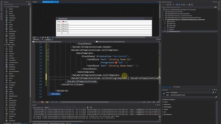Select RichTextBox control in Toolbox
The width and height of the screenshot is (221, 124).
(x=12, y=110)
